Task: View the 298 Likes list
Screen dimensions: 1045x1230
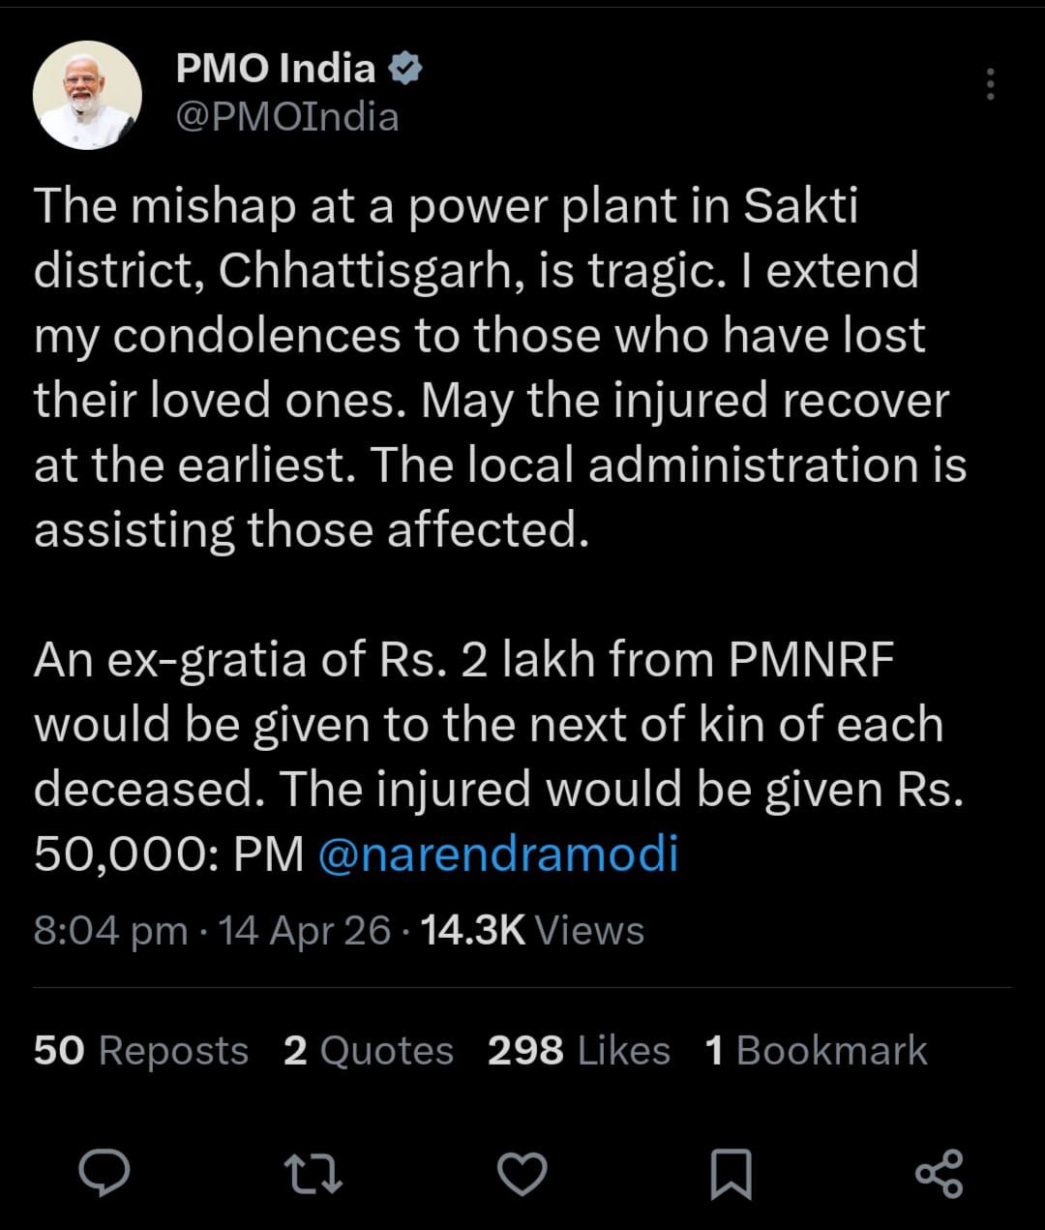Action: coord(579,1051)
